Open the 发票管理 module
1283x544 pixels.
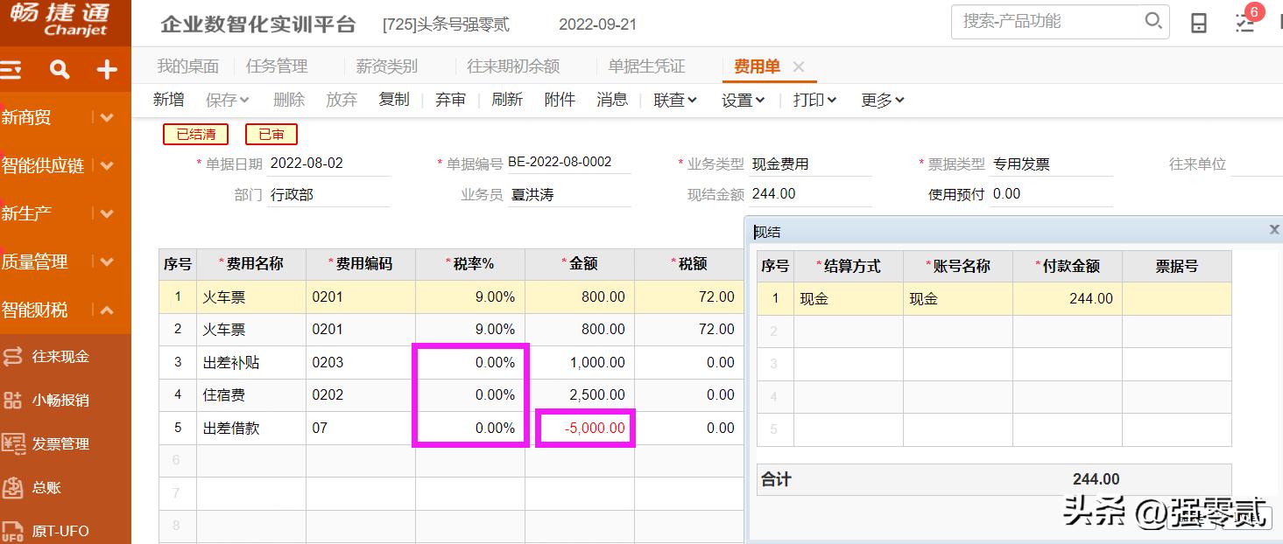click(55, 443)
